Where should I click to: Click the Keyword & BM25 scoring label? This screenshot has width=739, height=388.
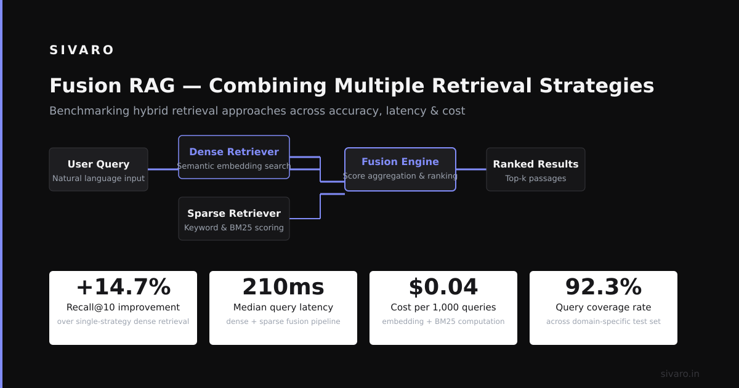click(x=234, y=228)
